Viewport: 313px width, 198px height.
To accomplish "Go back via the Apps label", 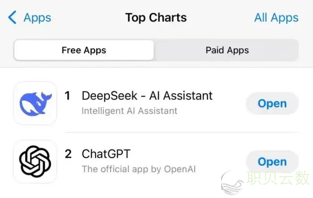I will tap(37, 18).
